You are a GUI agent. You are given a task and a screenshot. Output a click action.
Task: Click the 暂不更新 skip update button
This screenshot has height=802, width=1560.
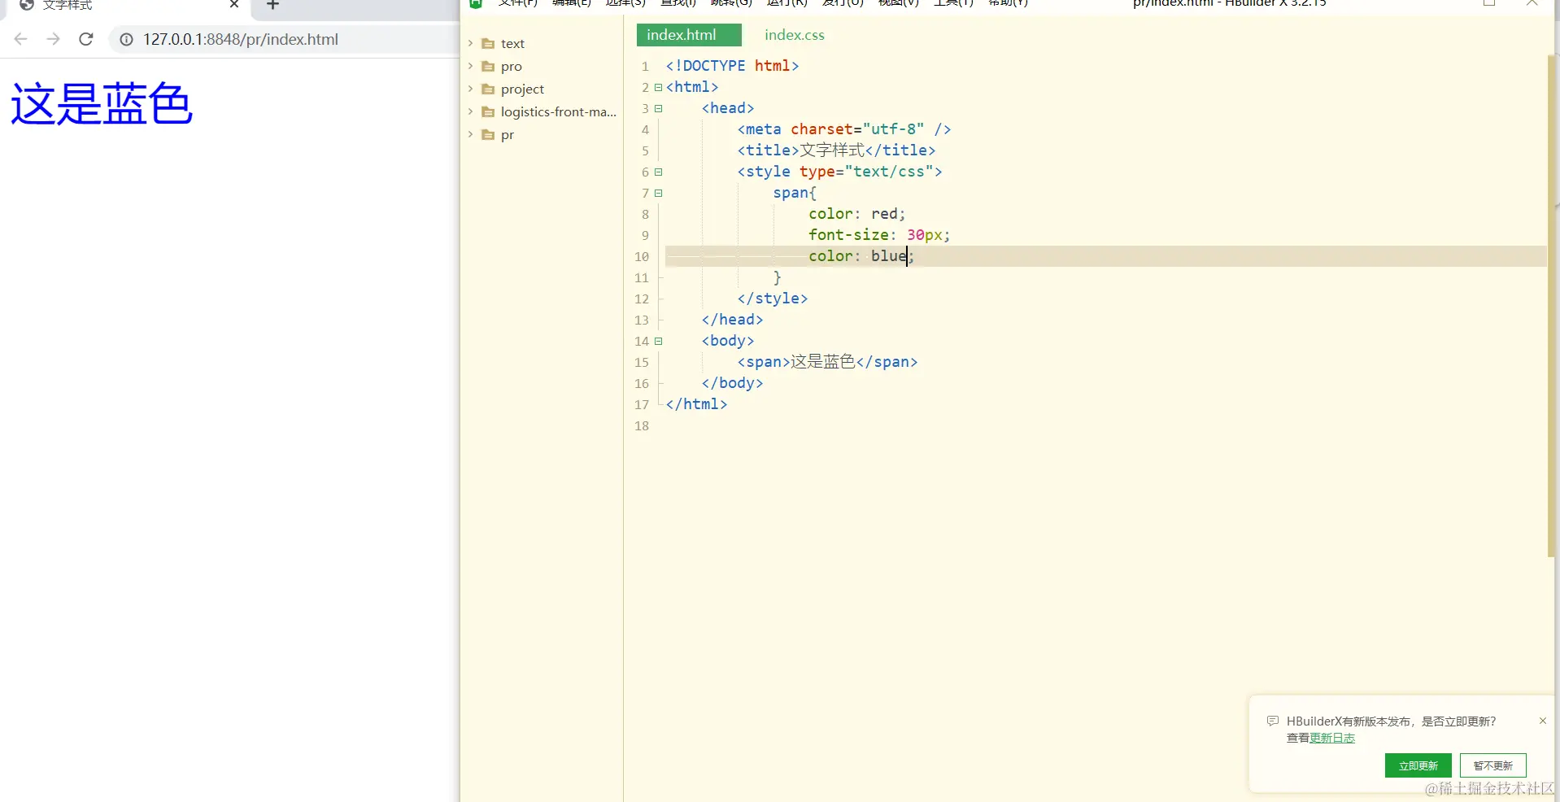[x=1492, y=765]
